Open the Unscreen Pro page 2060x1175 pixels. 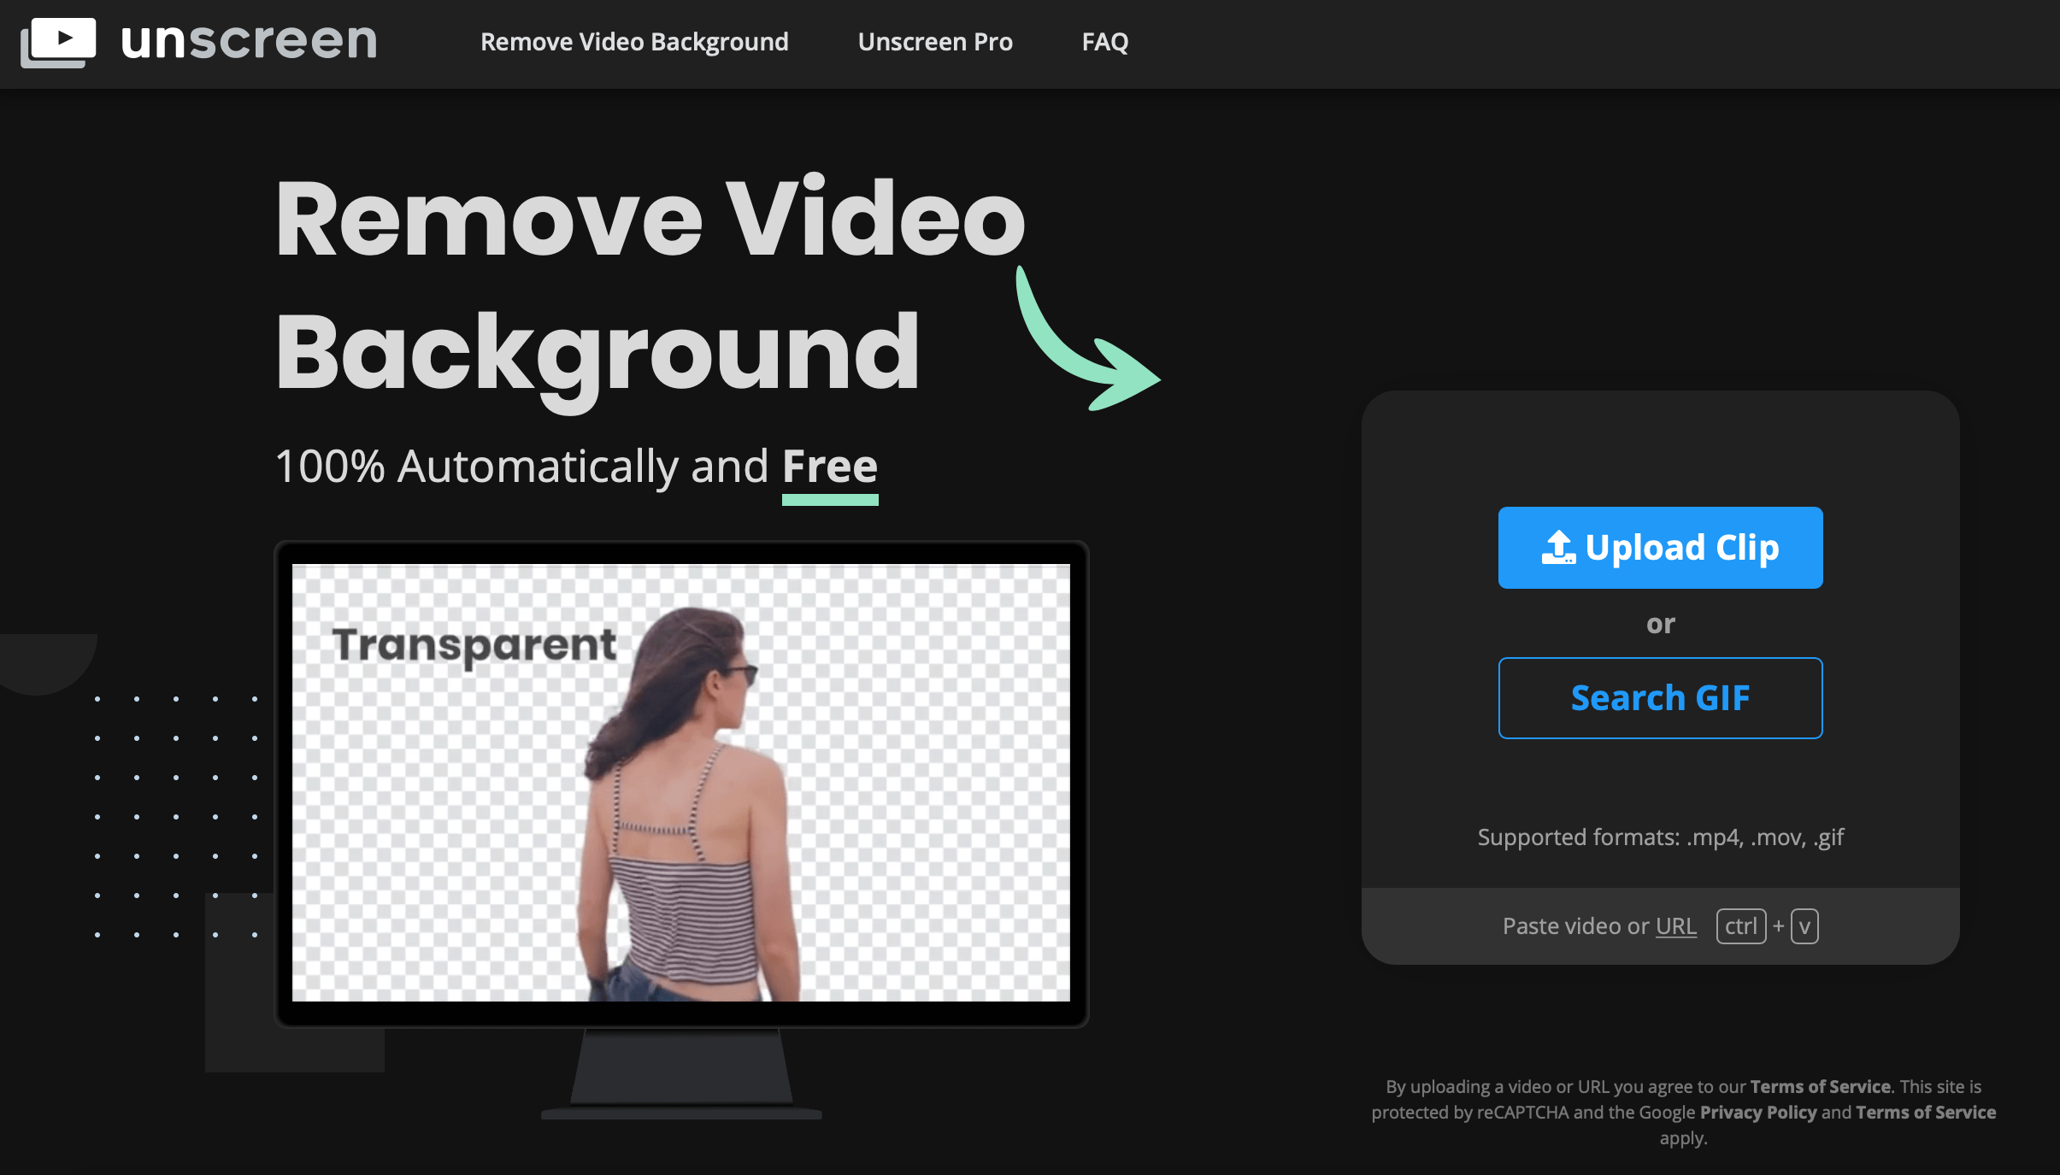click(935, 42)
